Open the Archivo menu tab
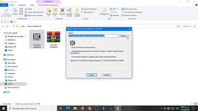The height and width of the screenshot is (111, 198). pos(4,5)
